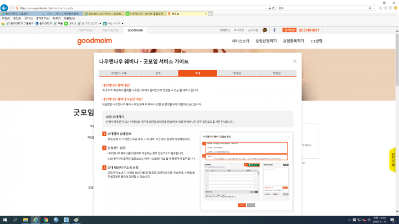Open File Explorer from taskbar
Viewport: 399px width, 224px height.
tap(25, 220)
